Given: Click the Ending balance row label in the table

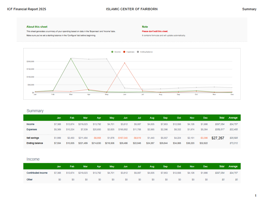Looking at the screenshot, I should tap(35, 143).
